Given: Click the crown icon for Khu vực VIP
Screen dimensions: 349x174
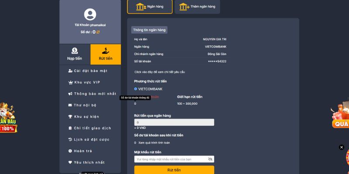Looking at the screenshot, I should [x=70, y=82].
